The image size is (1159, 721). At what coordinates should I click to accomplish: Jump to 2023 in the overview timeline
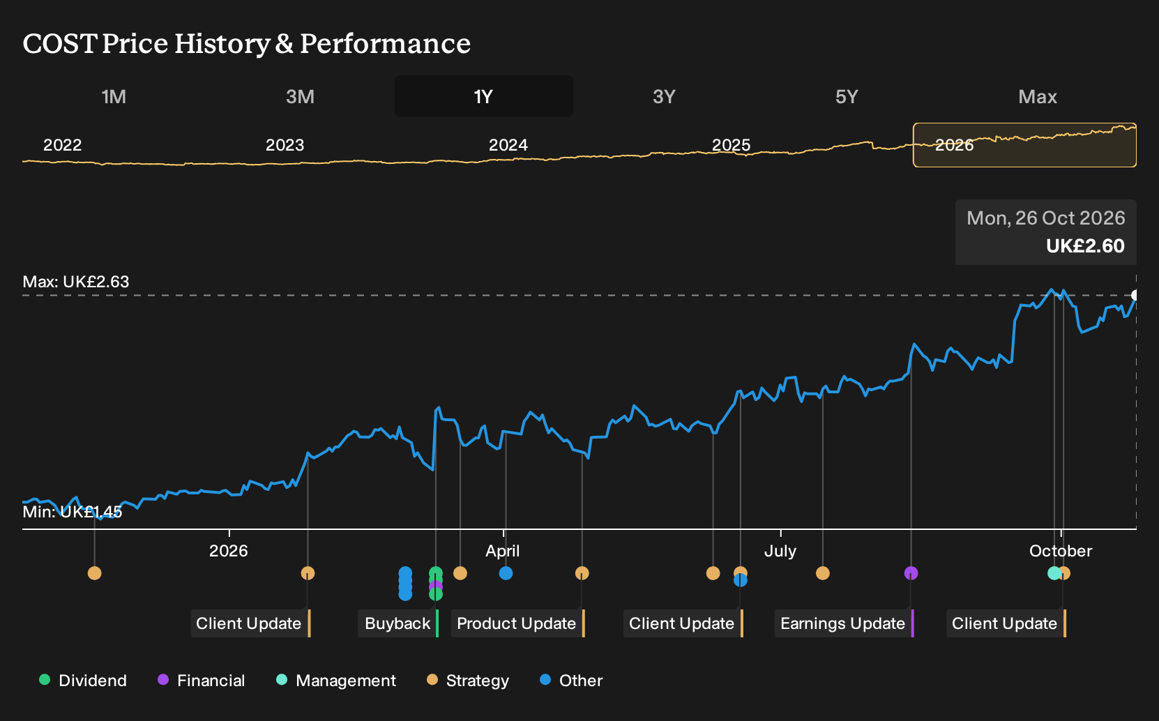(285, 145)
